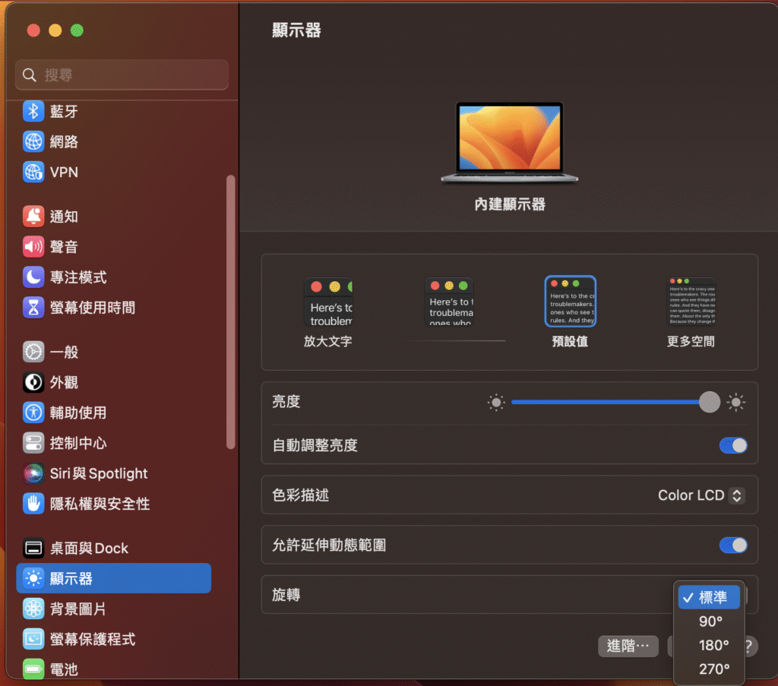This screenshot has height=686, width=778.
Task: Choose 90° in rotation dropdown
Action: tap(710, 621)
